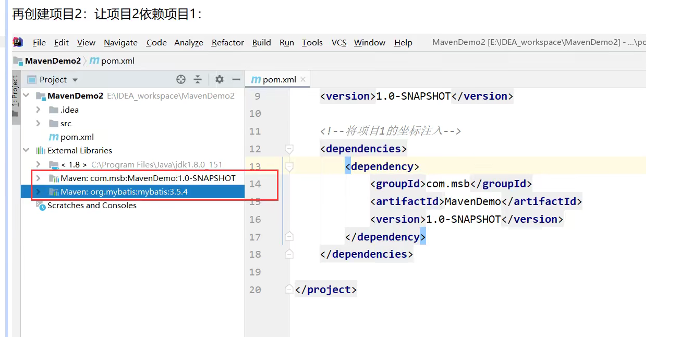Viewport: 680px width, 337px height.
Task: Open the Edit menu
Action: coord(62,43)
